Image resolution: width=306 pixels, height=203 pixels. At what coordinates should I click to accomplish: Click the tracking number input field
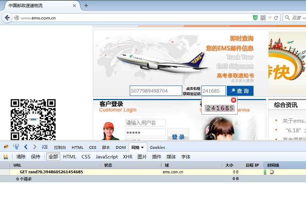tap(156, 91)
